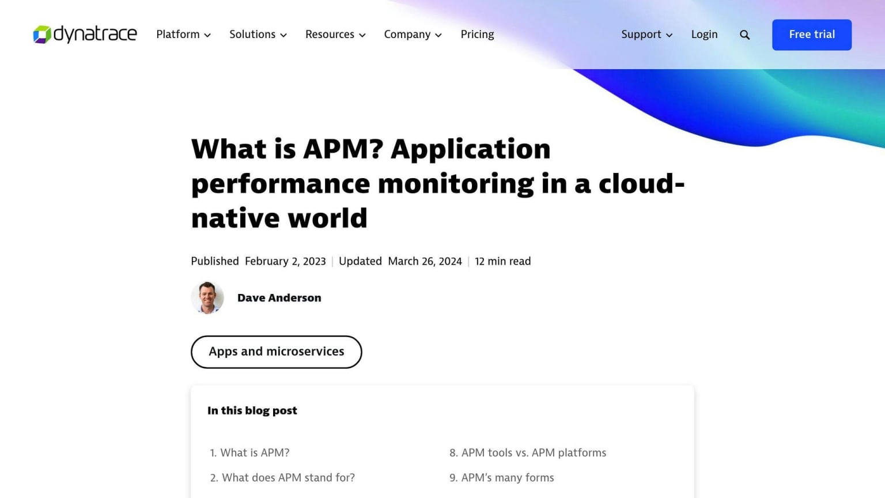Image resolution: width=885 pixels, height=498 pixels.
Task: Open Dave Anderson's author avatar
Action: (x=207, y=298)
